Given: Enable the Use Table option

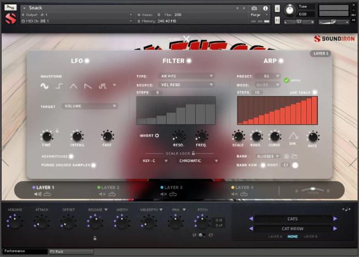Looking at the screenshot, I should click(x=315, y=92).
